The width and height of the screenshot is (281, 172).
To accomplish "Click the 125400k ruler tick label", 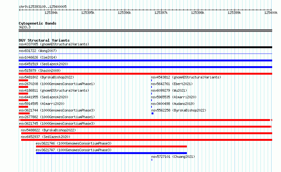I will point(271,13).
